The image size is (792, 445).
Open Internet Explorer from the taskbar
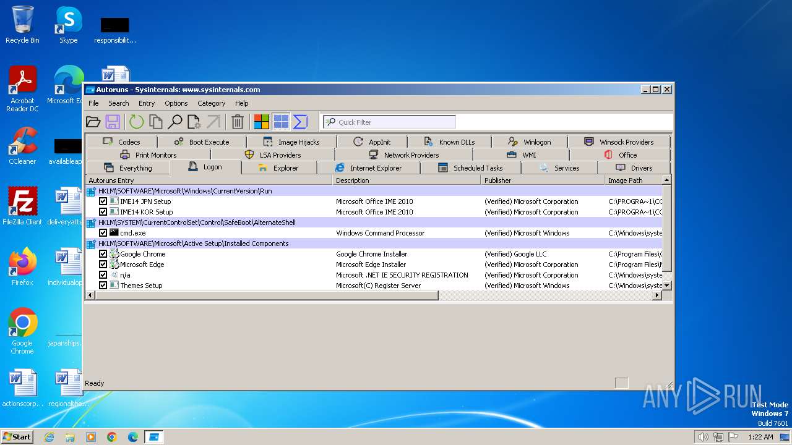click(49, 437)
